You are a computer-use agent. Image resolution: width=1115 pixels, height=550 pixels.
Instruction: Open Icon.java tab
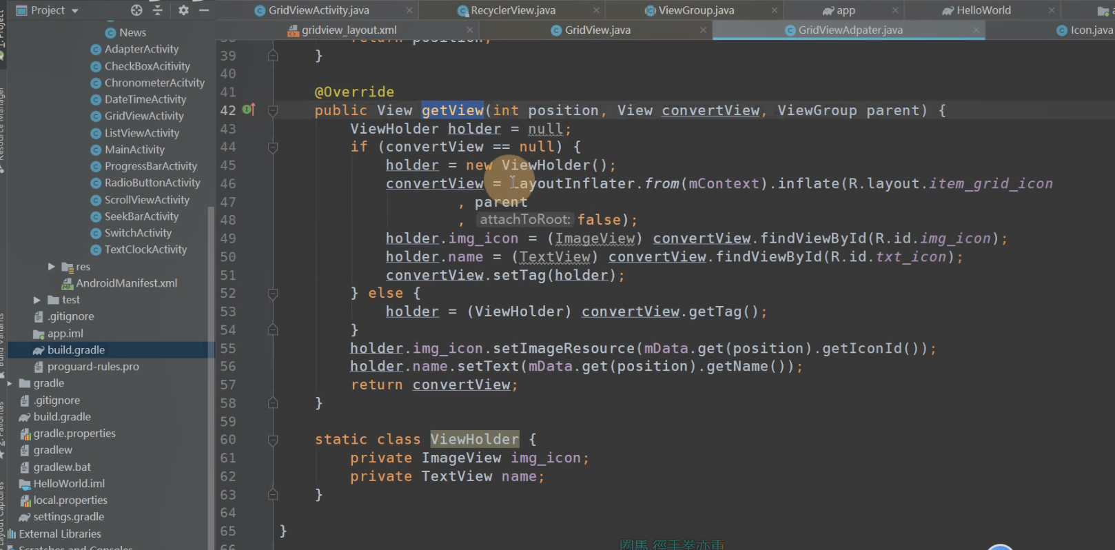coord(1085,30)
